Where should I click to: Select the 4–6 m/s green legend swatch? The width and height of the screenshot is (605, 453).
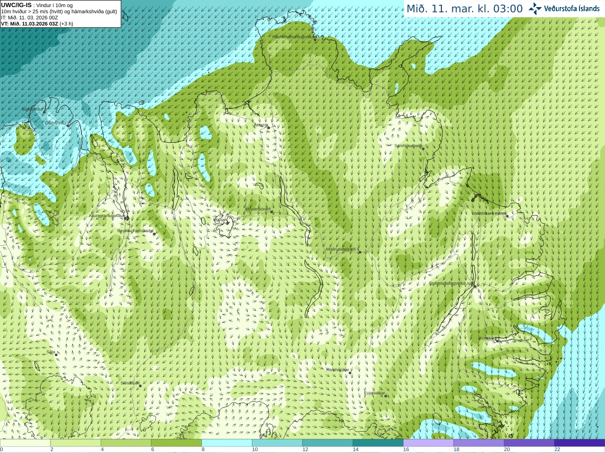coord(126,443)
